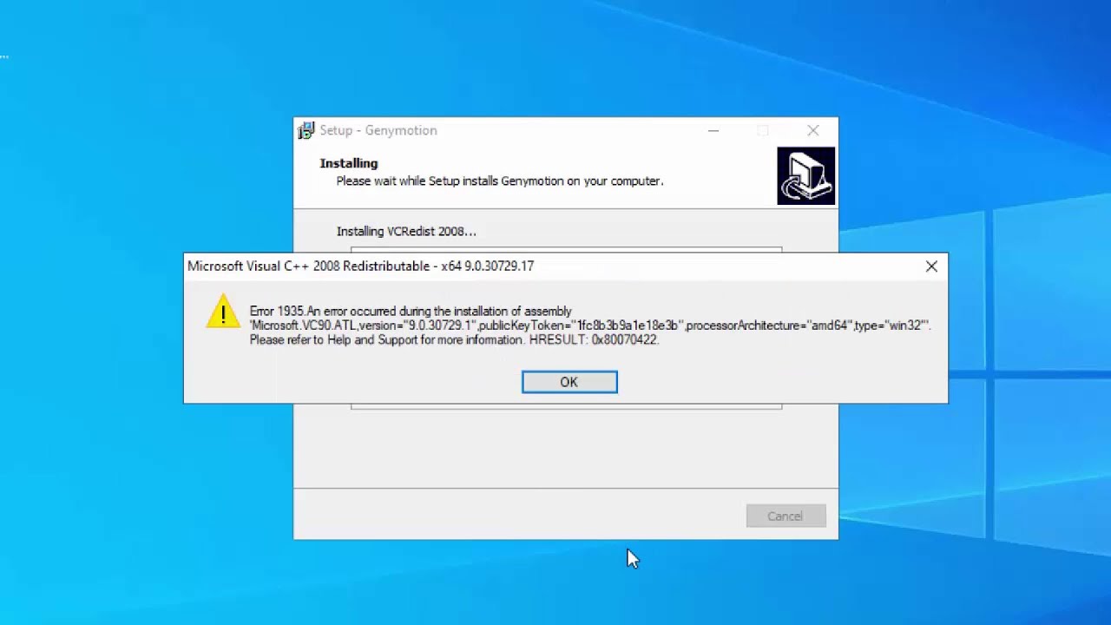Click the installer computer logo image

(x=806, y=176)
